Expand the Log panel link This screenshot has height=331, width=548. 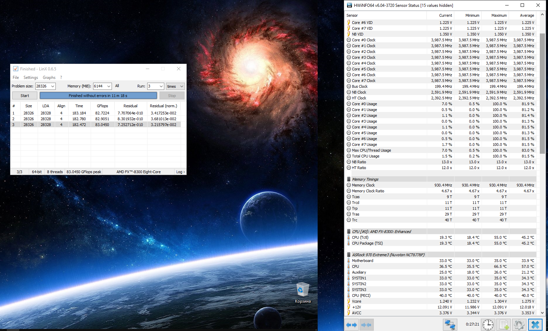click(x=180, y=172)
